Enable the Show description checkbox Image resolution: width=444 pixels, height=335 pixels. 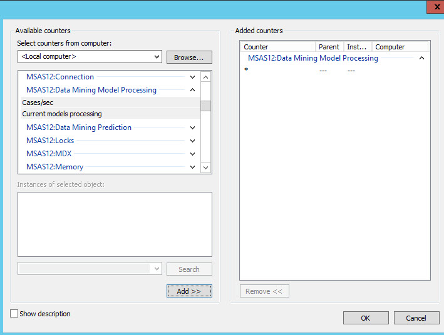pos(14,314)
